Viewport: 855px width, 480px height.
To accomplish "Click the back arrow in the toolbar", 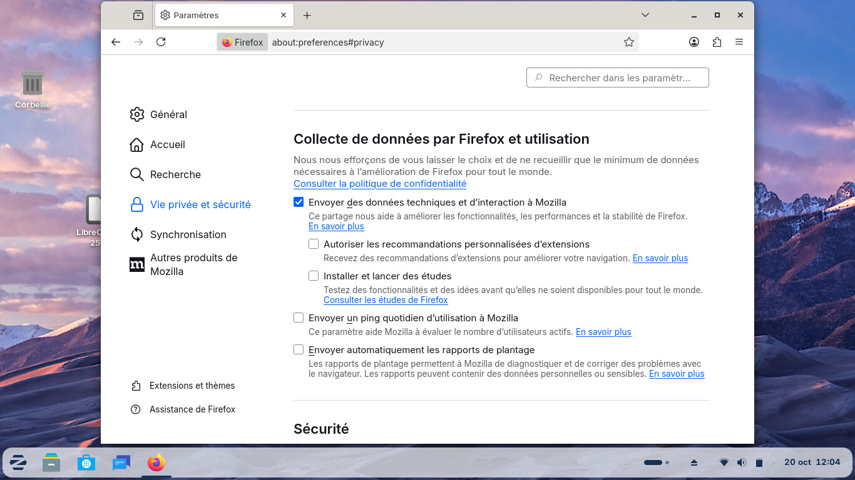I will (116, 42).
